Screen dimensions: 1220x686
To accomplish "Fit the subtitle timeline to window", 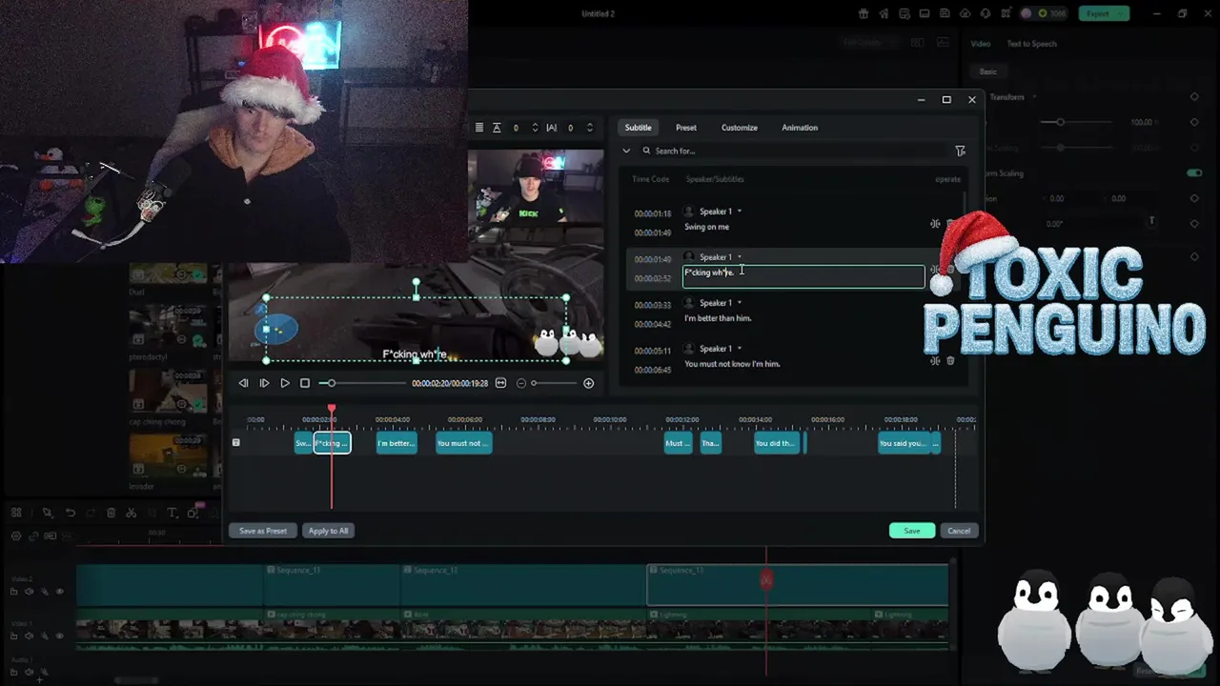I will 500,383.
